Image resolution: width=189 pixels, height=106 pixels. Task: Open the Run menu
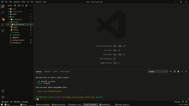[x=32, y=2]
